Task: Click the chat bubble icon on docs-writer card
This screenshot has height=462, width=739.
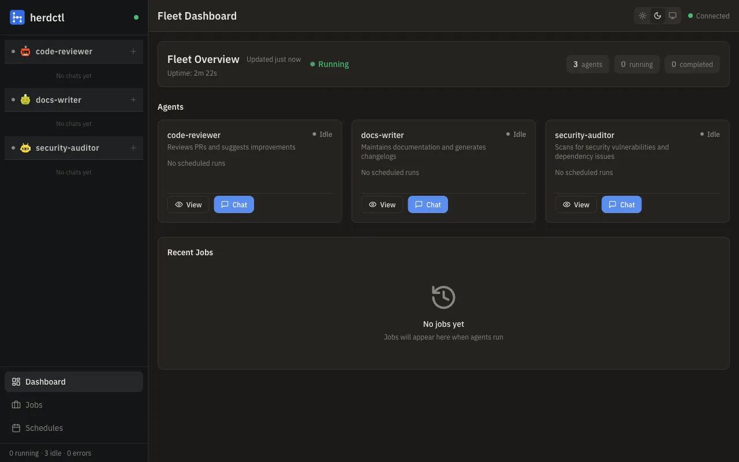Action: point(419,204)
